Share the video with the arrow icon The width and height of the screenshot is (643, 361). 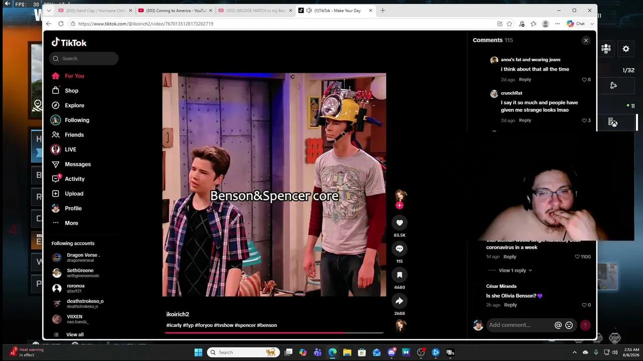click(x=399, y=301)
